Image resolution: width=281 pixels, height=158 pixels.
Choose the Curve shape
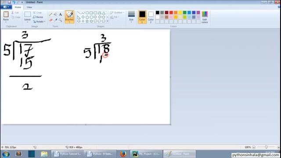coord(83,13)
